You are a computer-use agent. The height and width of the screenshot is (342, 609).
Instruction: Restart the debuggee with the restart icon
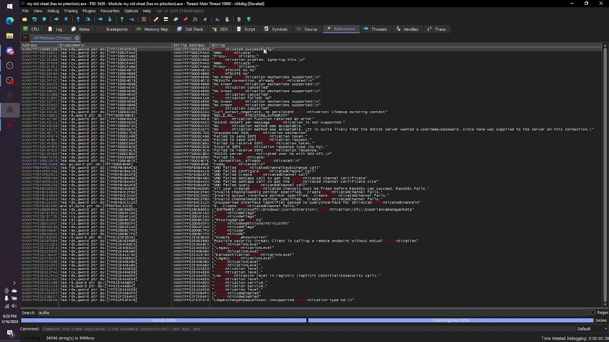pos(34,19)
